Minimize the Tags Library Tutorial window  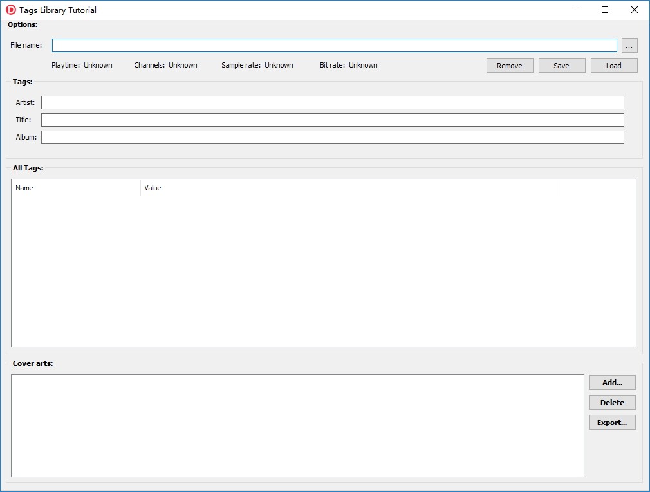[x=576, y=10]
